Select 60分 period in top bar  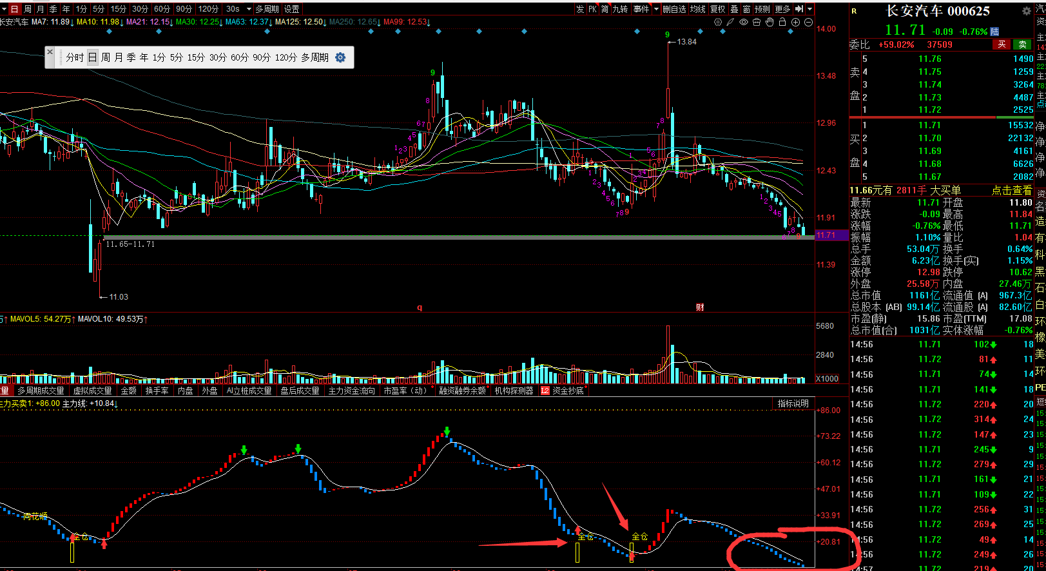coord(162,9)
